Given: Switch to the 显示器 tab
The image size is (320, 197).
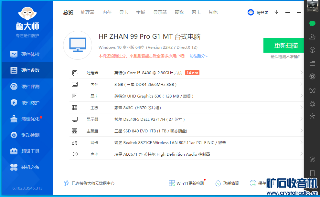Looking at the screenshot, I should 160,13.
